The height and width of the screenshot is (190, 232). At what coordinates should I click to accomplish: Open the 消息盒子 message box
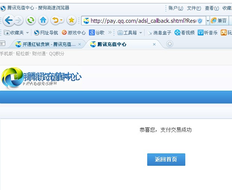click(160, 33)
